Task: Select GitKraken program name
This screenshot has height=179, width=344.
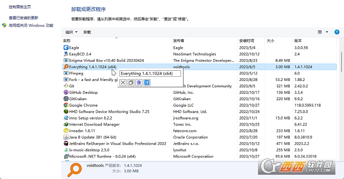Action: point(78,99)
